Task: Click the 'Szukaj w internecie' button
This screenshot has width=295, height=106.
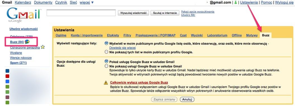Action: tap(165, 13)
